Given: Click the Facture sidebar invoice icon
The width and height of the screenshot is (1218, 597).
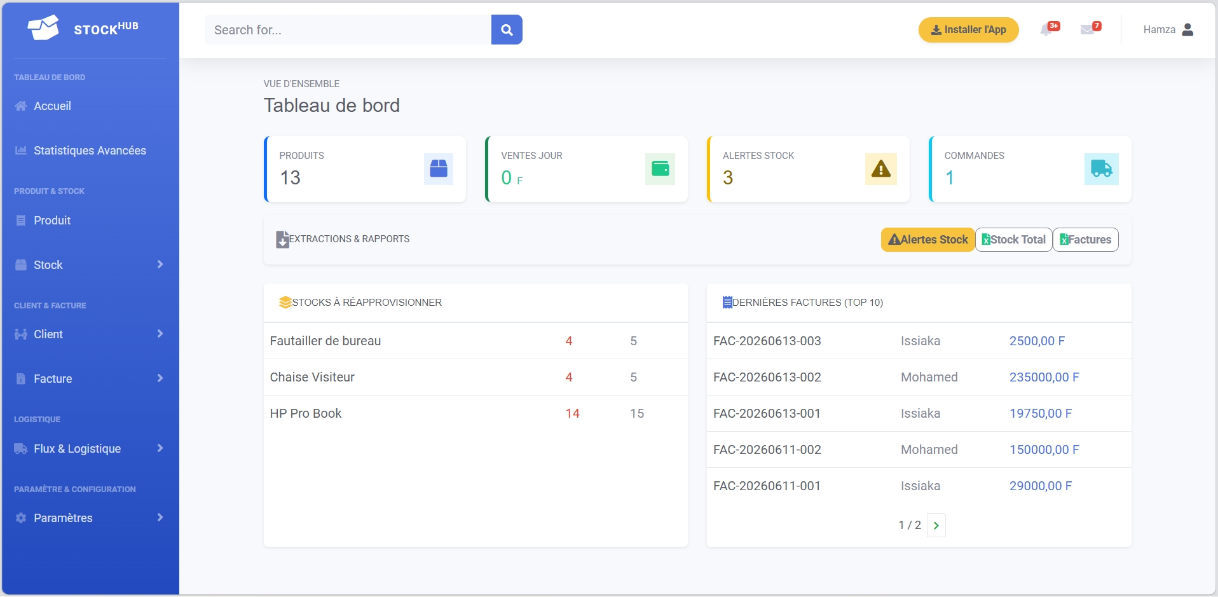Looking at the screenshot, I should [x=21, y=379].
